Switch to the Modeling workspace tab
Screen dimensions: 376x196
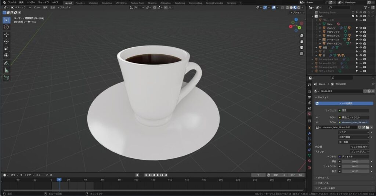click(x=93, y=3)
